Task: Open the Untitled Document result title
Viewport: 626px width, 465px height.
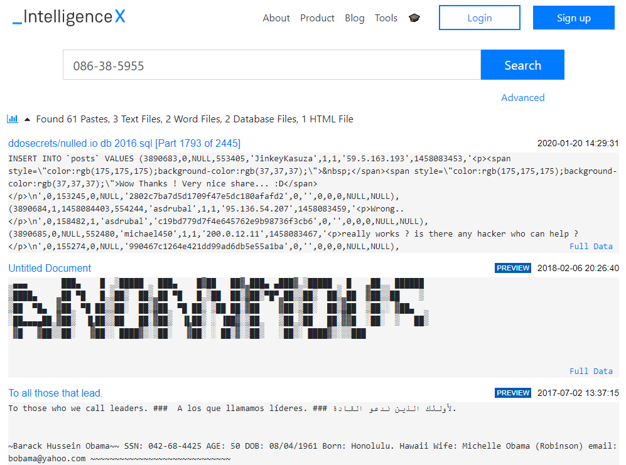Action: (50, 268)
